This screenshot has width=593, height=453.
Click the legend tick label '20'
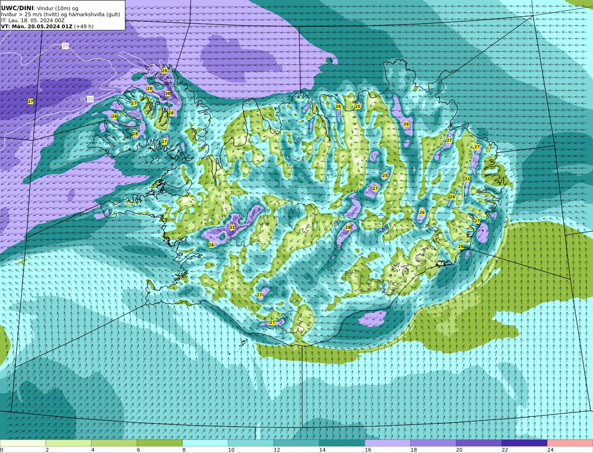click(x=459, y=450)
